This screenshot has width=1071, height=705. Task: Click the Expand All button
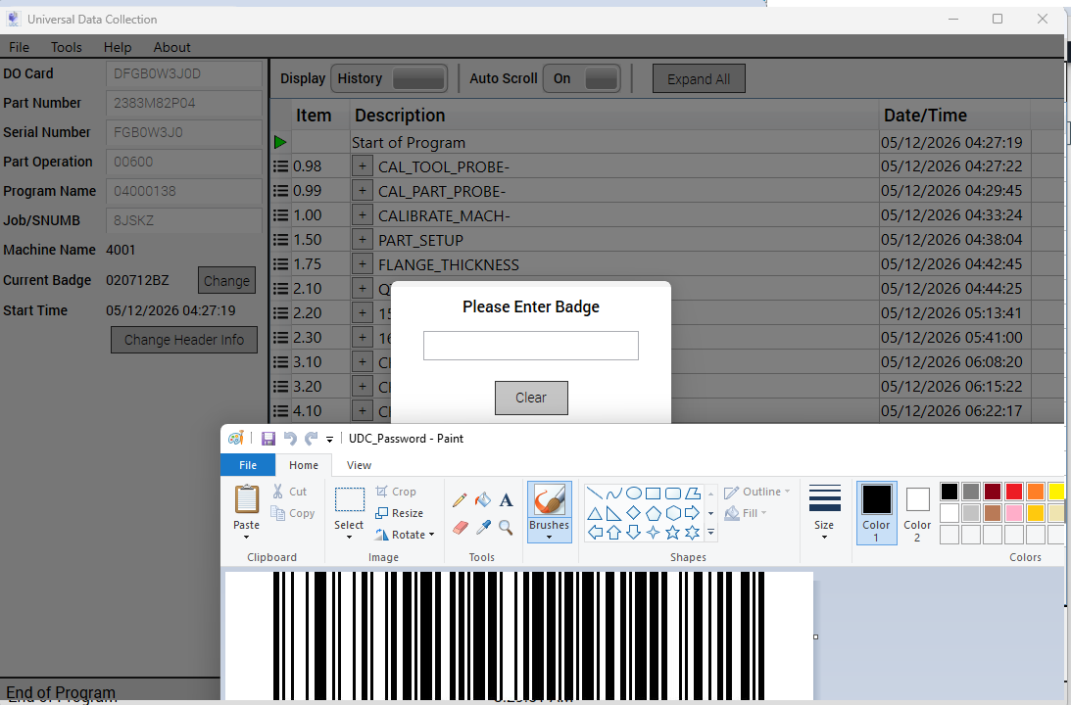(699, 78)
